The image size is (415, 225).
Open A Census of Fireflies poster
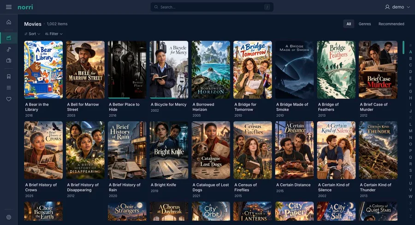coord(253,150)
